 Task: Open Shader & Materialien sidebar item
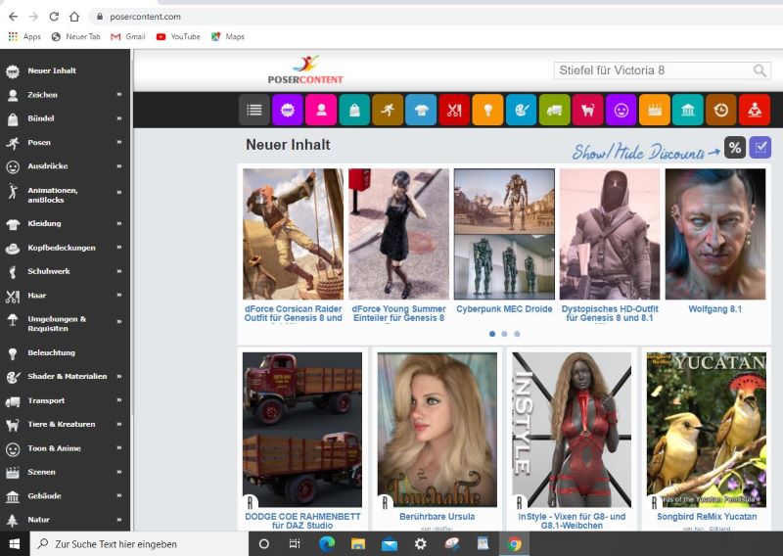click(x=67, y=376)
